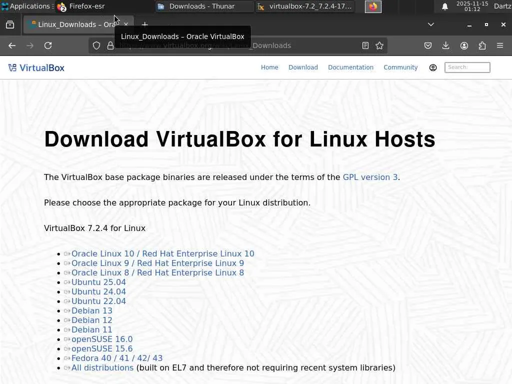Open tracking protection shield icon

(96, 45)
